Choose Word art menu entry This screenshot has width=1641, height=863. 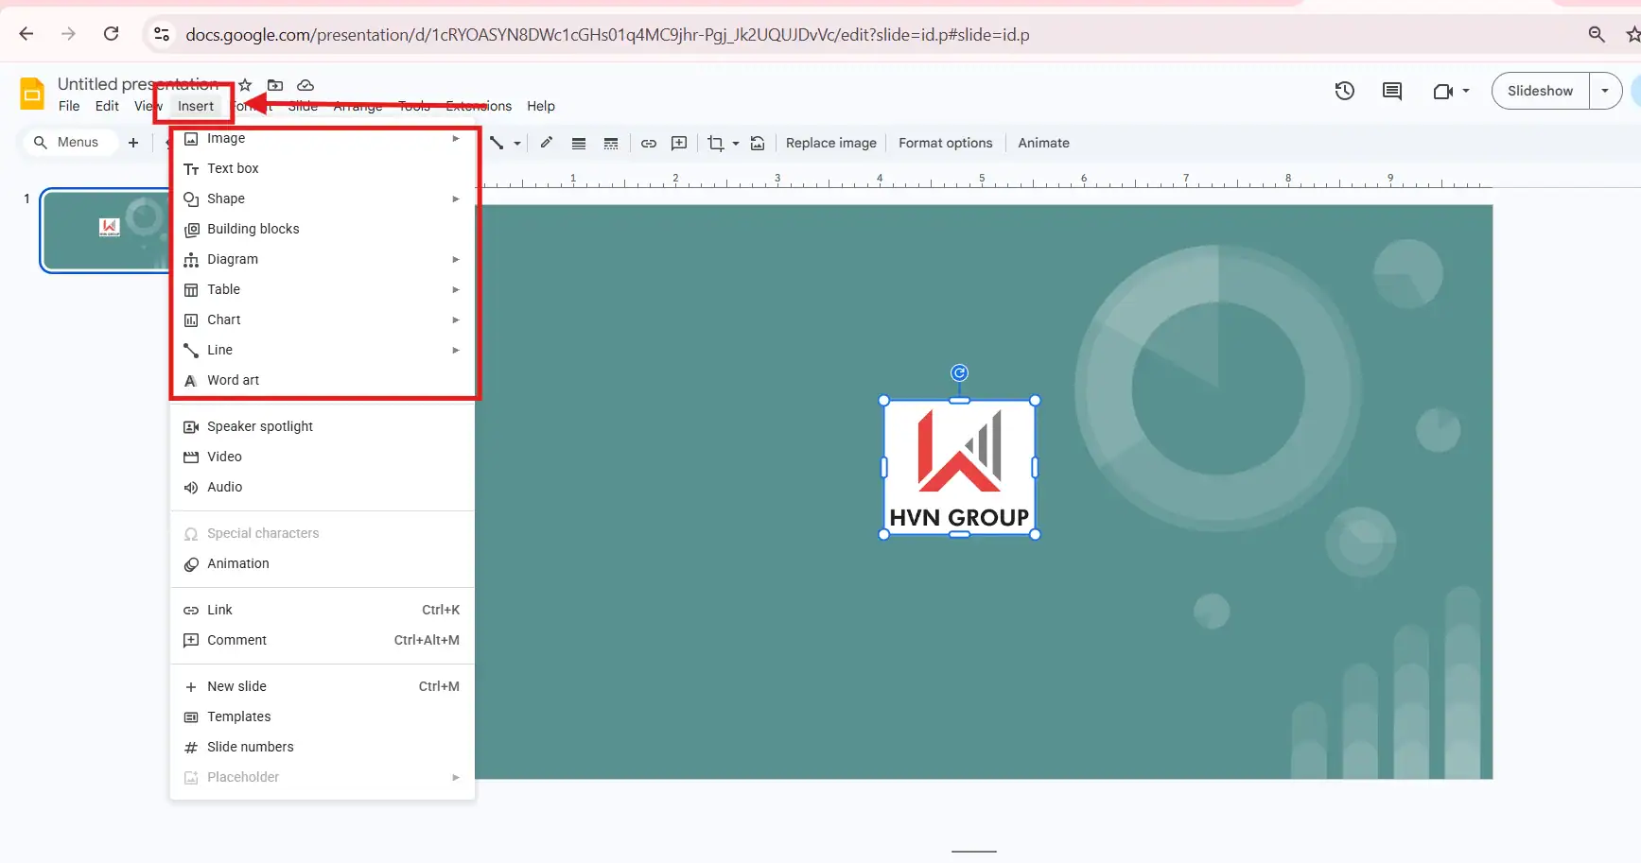click(233, 380)
